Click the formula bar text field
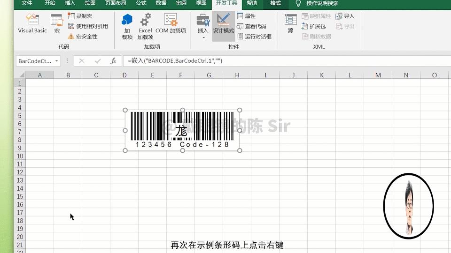Screen dimensions: 451x253 287,61
